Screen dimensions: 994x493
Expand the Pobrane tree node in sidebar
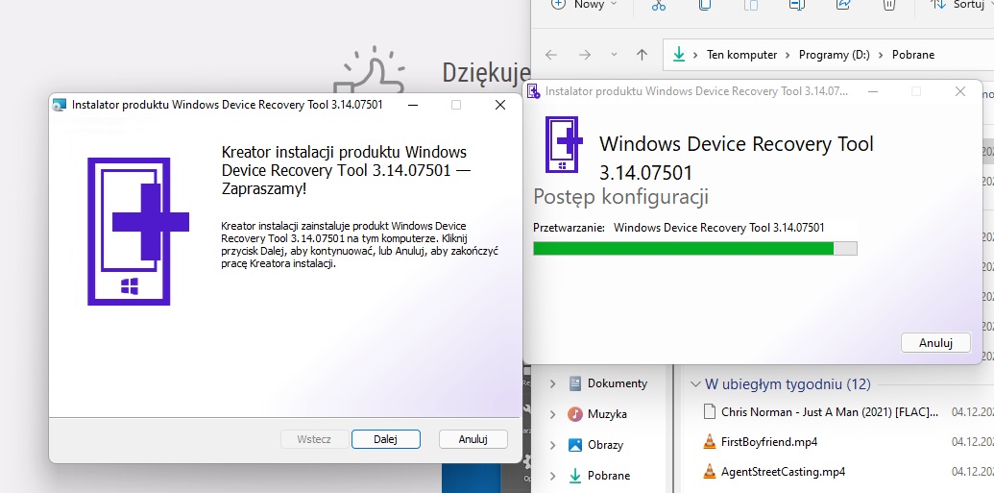[x=553, y=476]
